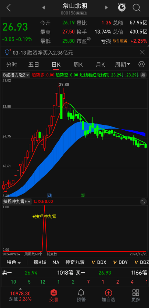Switch to 分时 tab

12,65
